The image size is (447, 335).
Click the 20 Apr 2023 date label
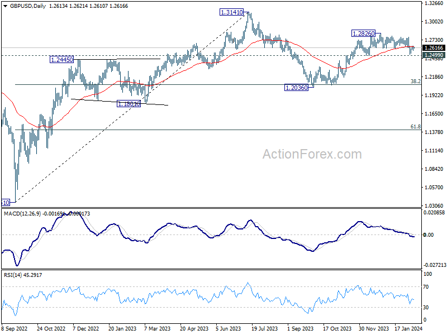tap(194, 328)
